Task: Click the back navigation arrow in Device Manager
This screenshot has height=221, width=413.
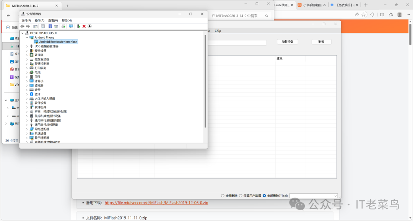Action: point(22,26)
